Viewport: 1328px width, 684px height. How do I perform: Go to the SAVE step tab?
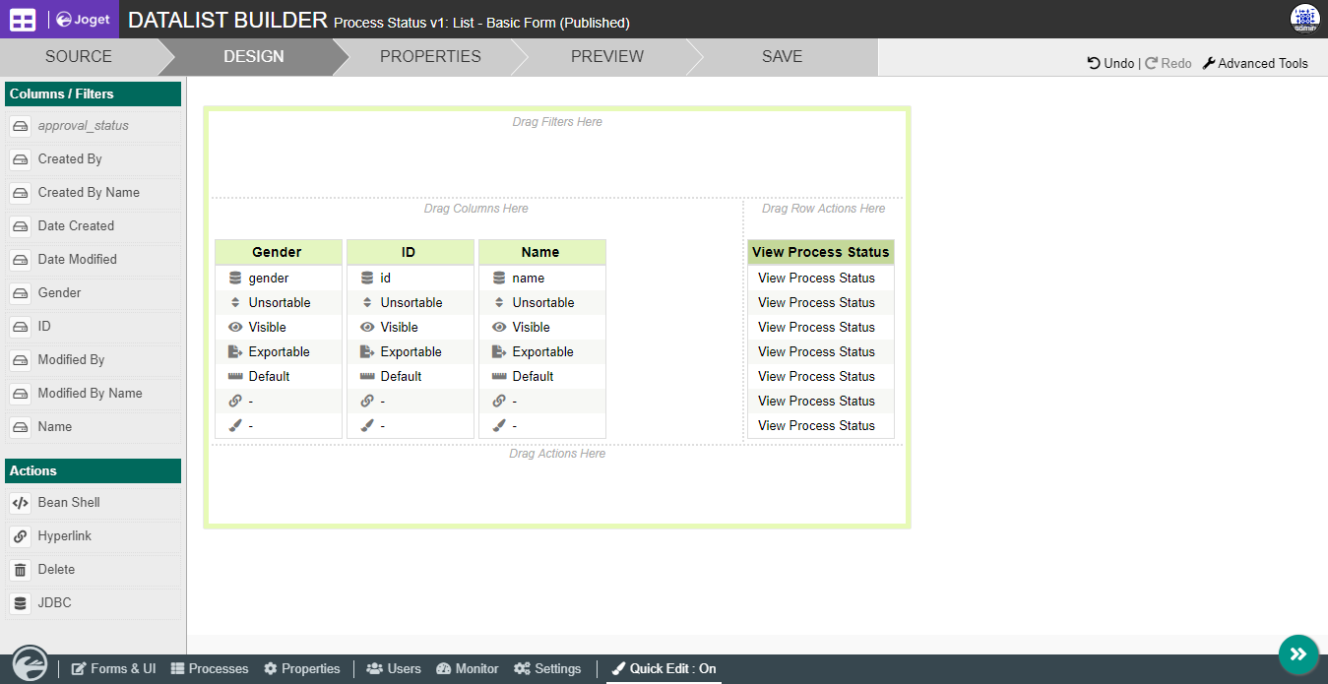pyautogui.click(x=783, y=57)
